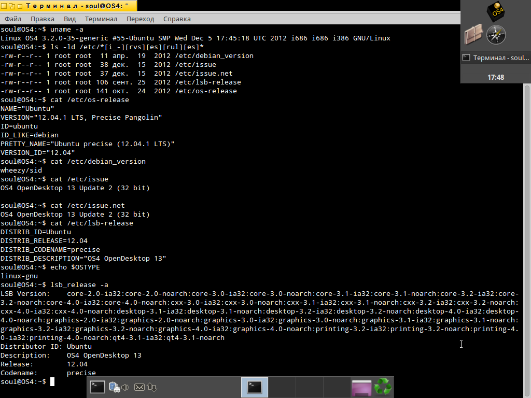531x398 pixels.
Task: Open the volume speaker icon
Action: (125, 387)
